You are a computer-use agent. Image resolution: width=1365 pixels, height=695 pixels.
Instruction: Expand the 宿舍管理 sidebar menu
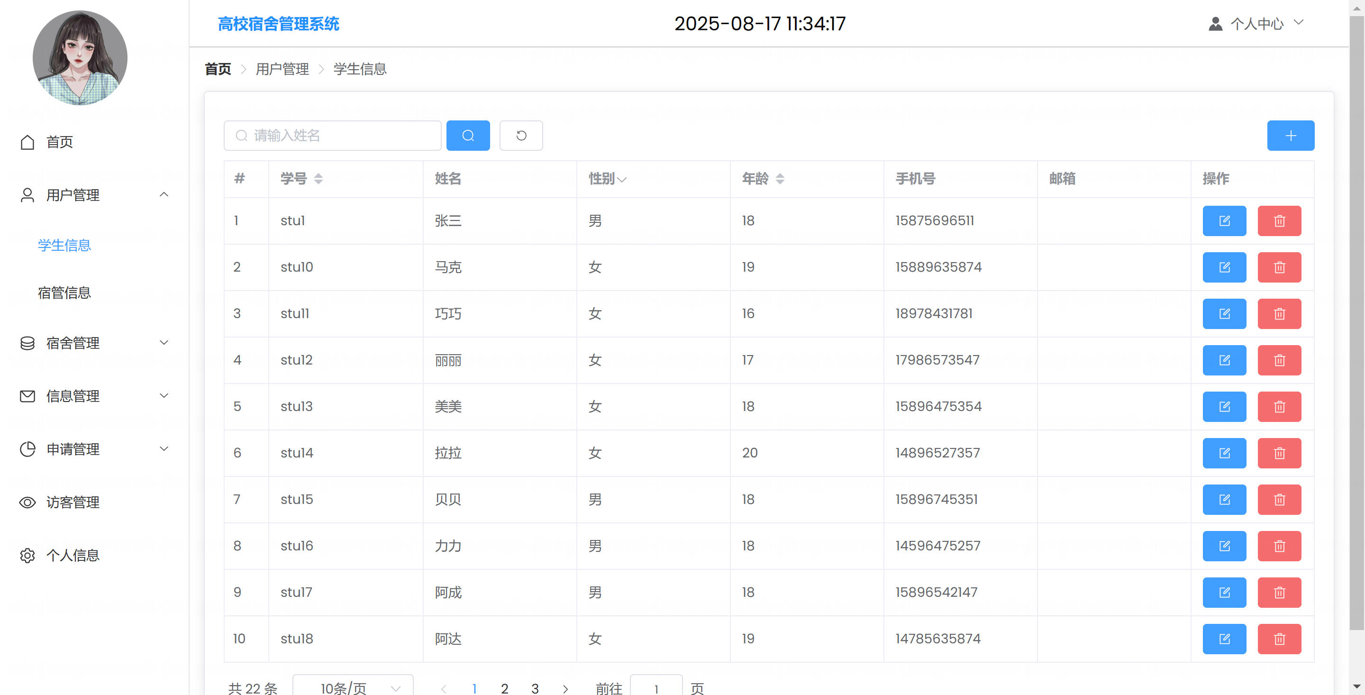pos(94,343)
